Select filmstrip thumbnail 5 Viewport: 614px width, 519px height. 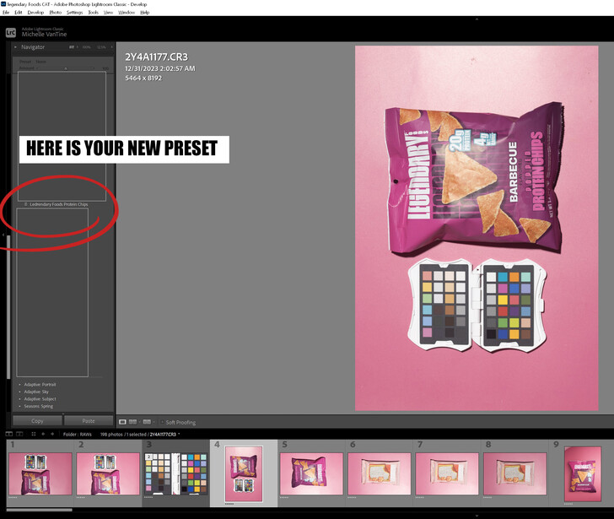coord(311,473)
